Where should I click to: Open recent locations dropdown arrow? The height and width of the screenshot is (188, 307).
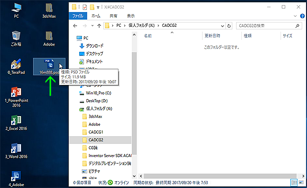tap(93, 25)
